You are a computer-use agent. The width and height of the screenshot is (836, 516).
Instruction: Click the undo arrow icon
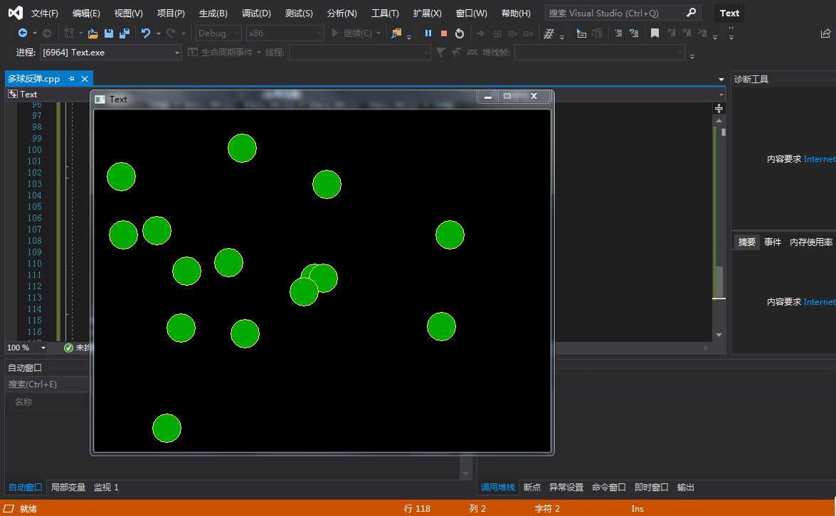point(146,33)
